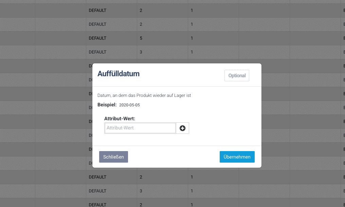Click the 3 cell below the dialog
Image resolution: width=345 pixels, height=207 pixels.
coord(141,191)
